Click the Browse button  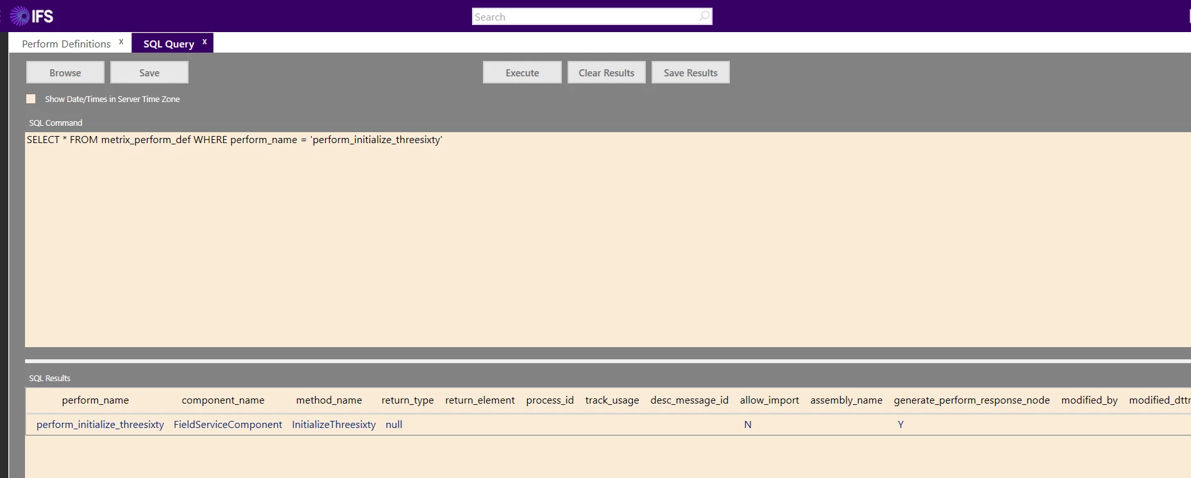65,73
